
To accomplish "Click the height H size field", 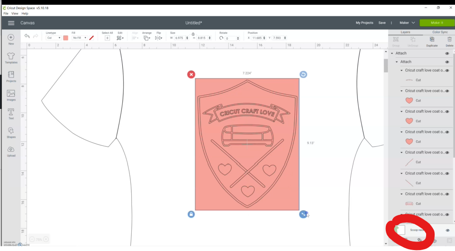I will tap(202, 38).
